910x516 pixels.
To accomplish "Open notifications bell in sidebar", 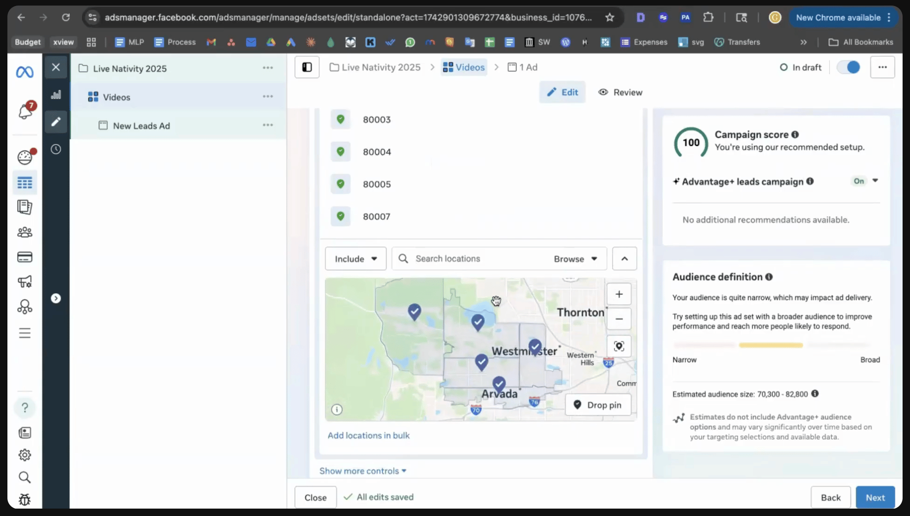I will 25,111.
